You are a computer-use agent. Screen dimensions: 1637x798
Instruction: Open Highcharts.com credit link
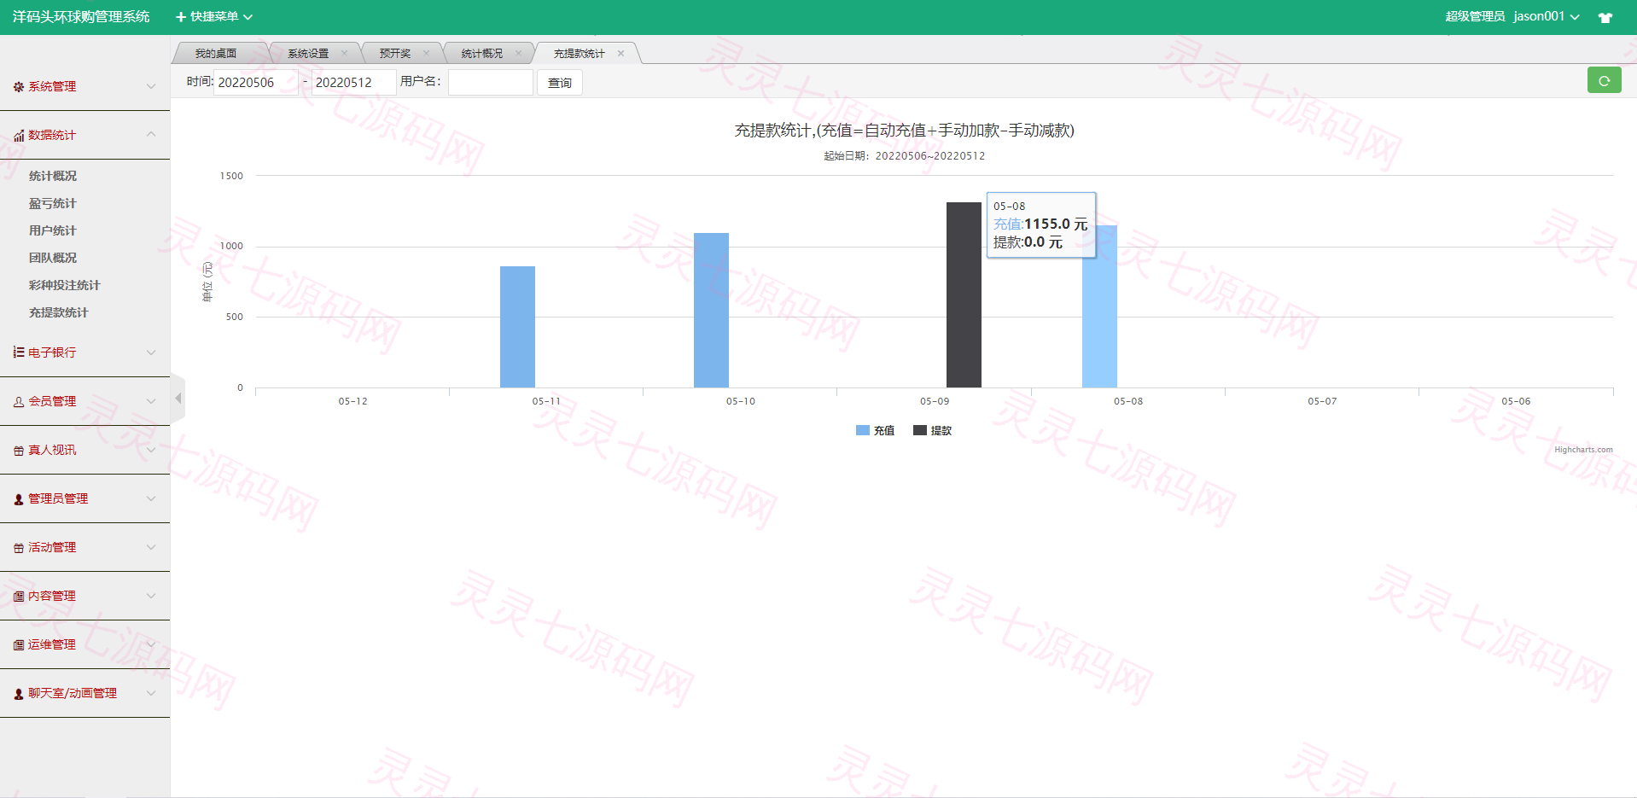[x=1583, y=450]
